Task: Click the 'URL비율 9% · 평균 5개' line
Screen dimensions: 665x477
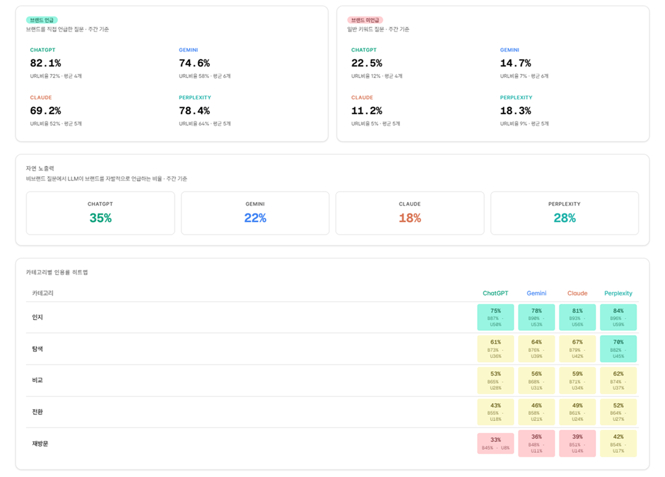Action: pos(524,124)
